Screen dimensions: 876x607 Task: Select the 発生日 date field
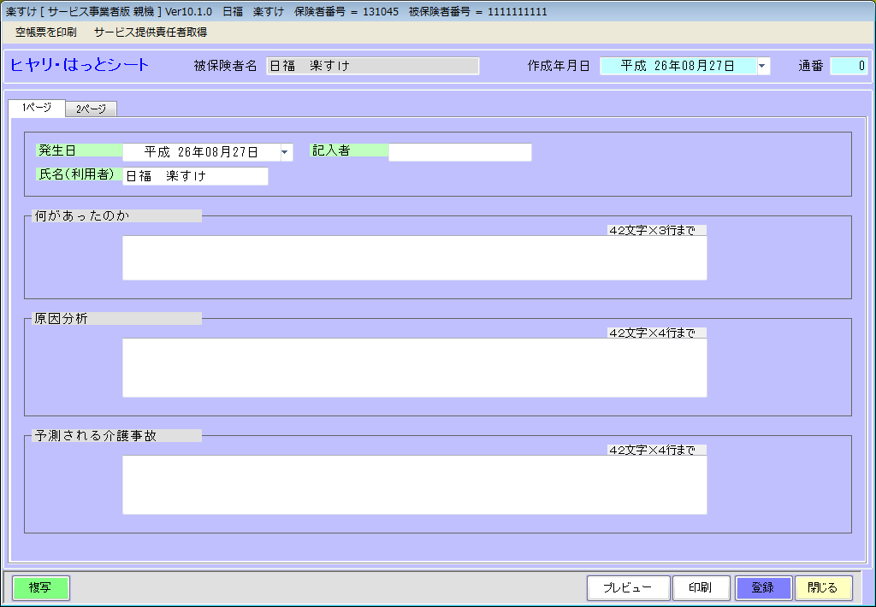point(201,152)
